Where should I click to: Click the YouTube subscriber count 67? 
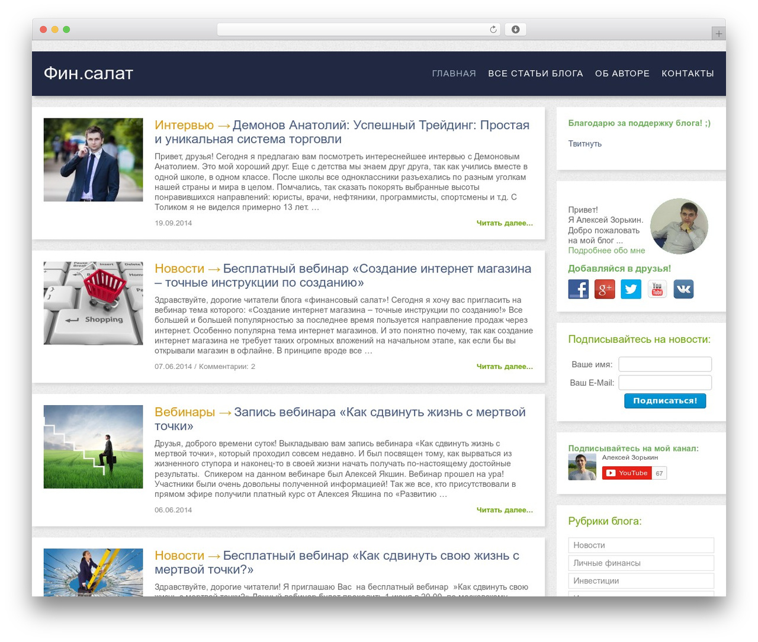pyautogui.click(x=659, y=473)
